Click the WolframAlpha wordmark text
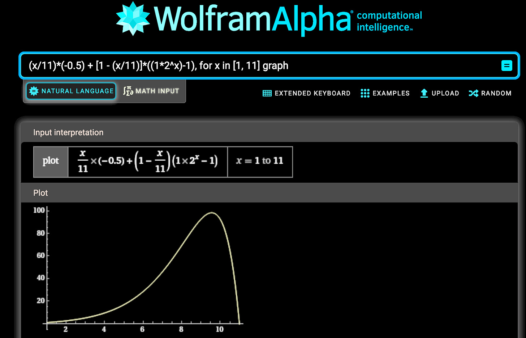This screenshot has height=338, width=526. (253, 19)
